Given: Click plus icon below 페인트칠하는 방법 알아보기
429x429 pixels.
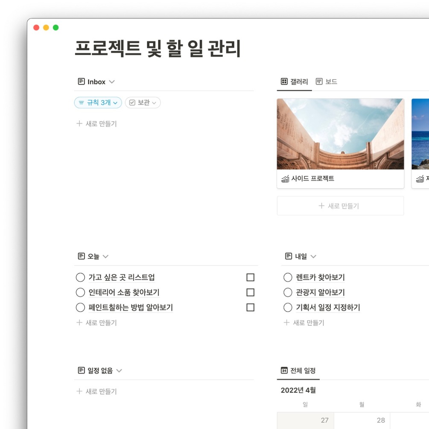Looking at the screenshot, I should point(79,322).
